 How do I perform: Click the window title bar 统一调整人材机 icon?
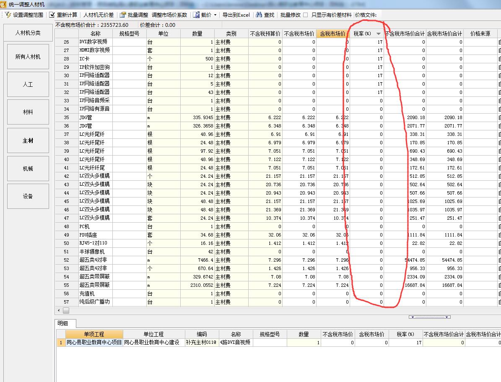pos(4,3)
